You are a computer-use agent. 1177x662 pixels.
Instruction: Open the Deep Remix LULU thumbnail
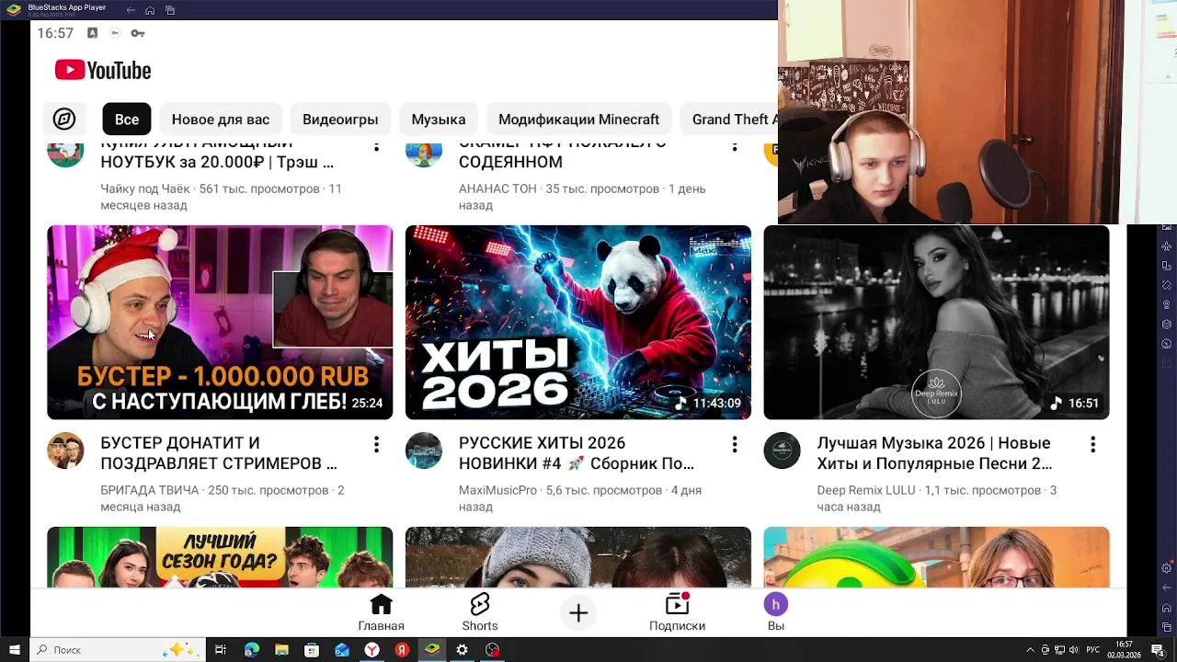click(936, 323)
